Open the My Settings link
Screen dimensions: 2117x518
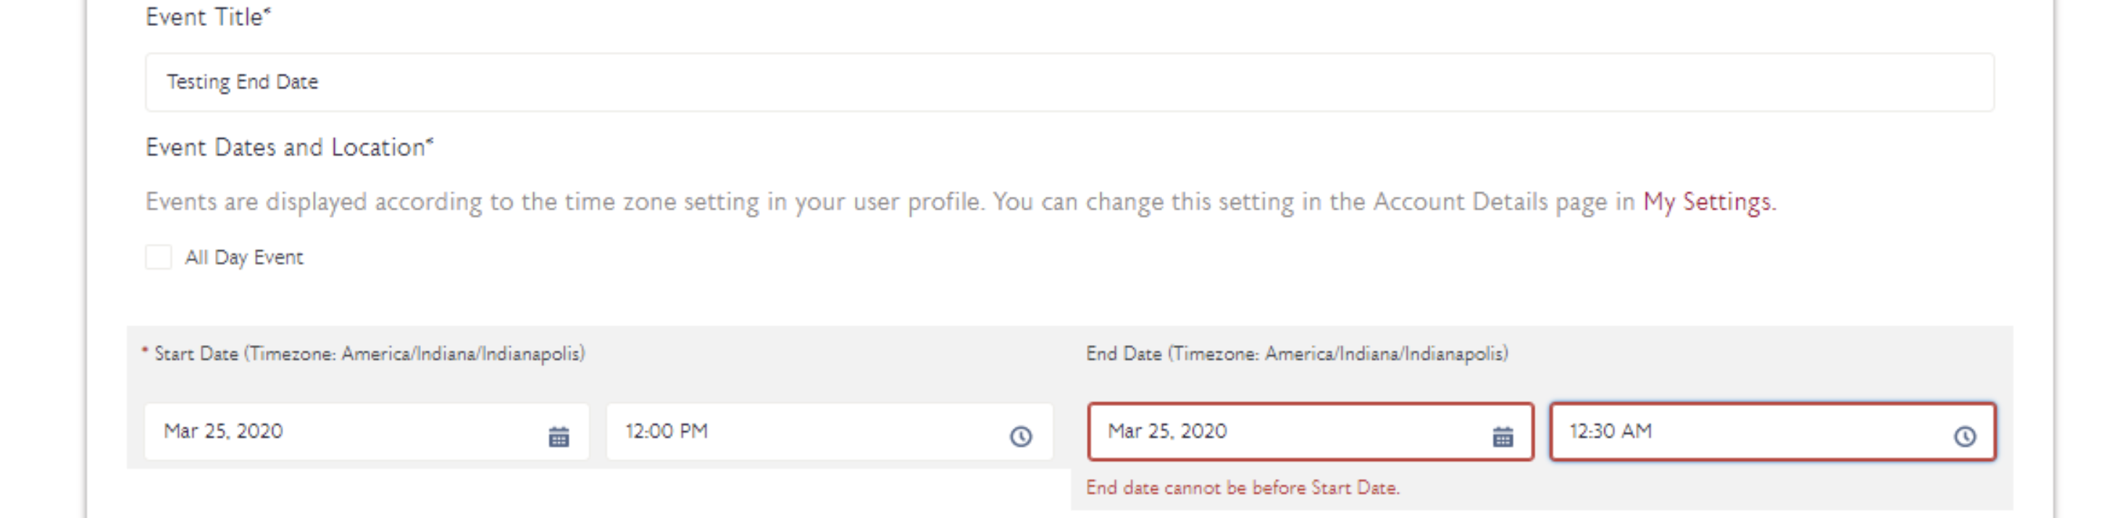(x=1707, y=202)
